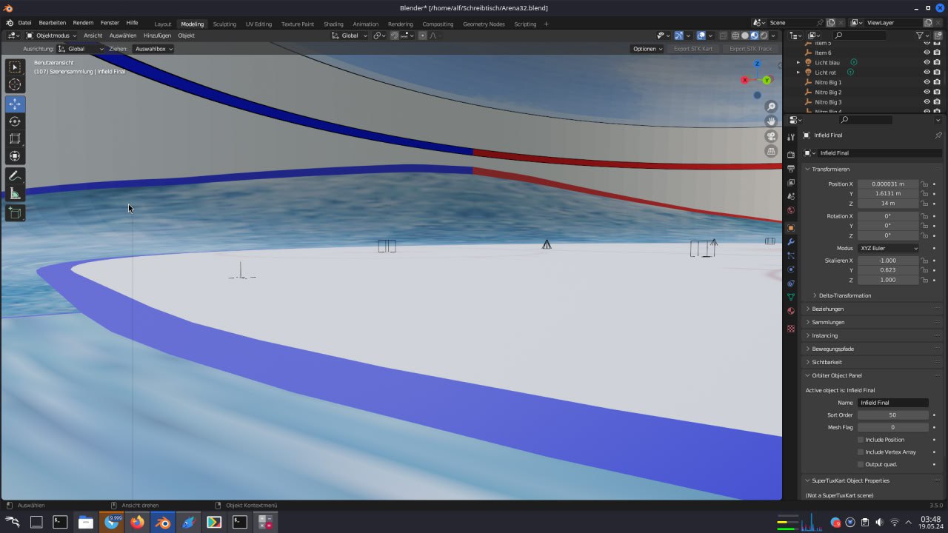948x533 pixels.
Task: Click the Export STK Track button
Action: pos(750,49)
